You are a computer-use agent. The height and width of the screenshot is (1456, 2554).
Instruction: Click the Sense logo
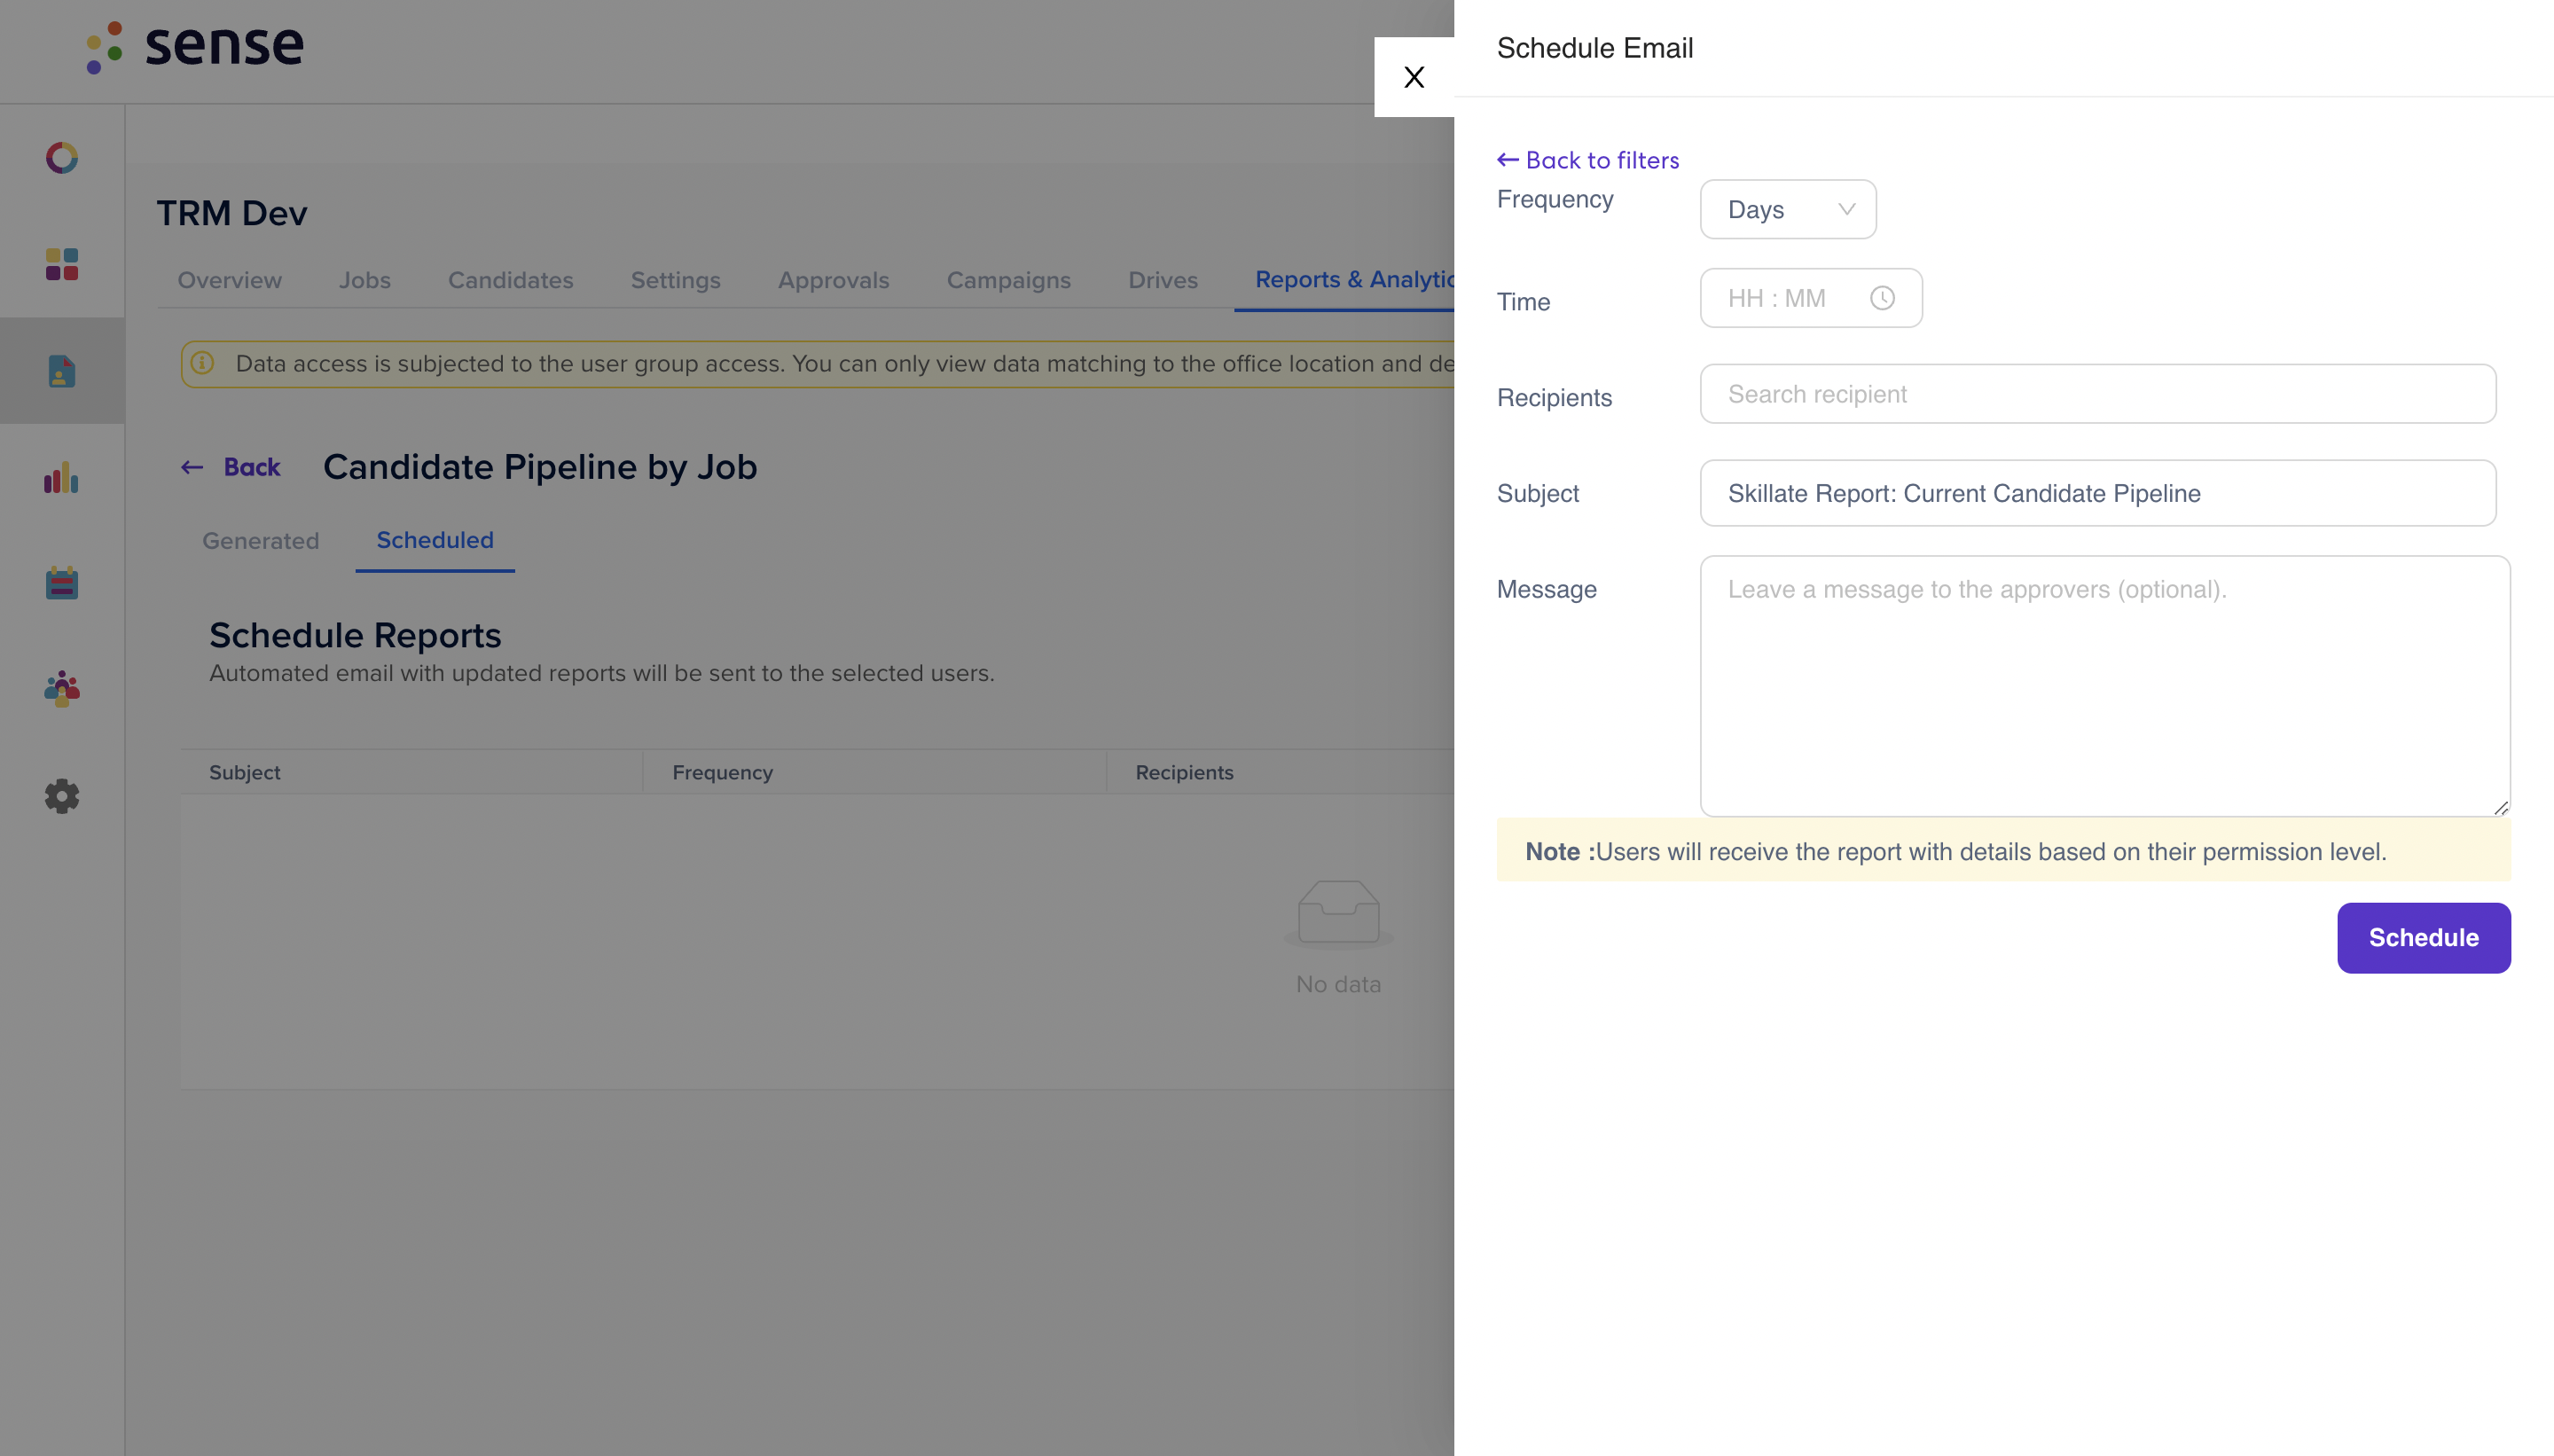tap(195, 46)
